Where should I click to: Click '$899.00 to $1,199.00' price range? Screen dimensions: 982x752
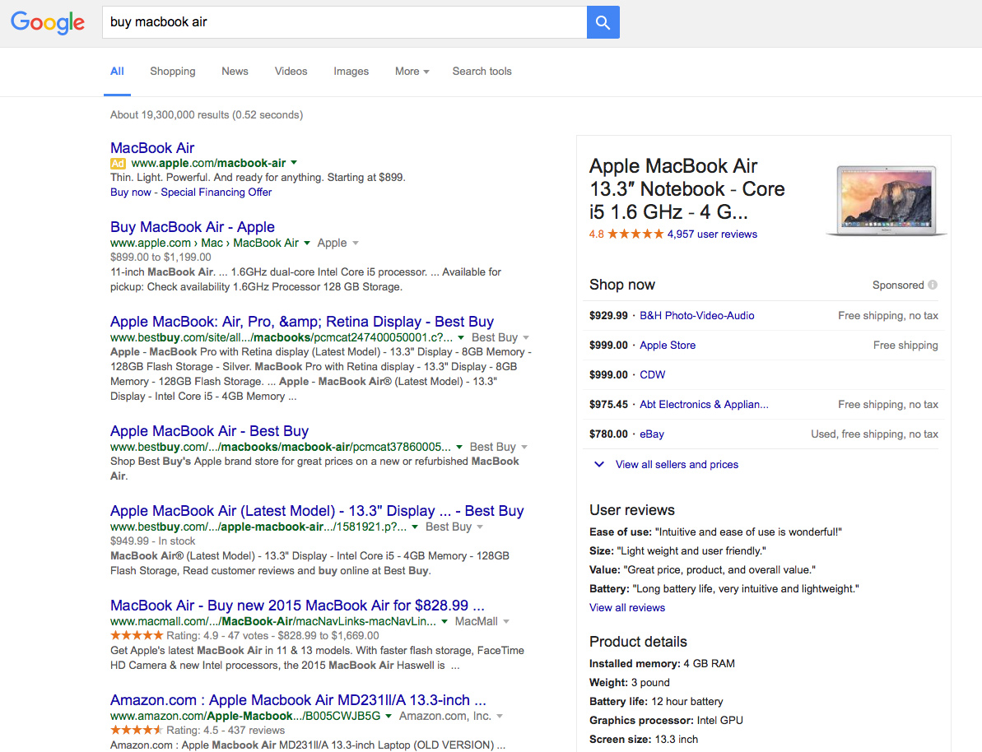[x=161, y=258]
